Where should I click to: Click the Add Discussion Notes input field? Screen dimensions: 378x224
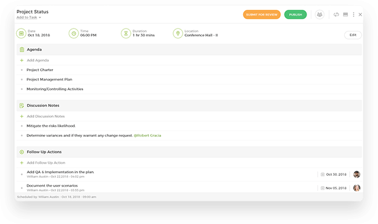click(189, 117)
